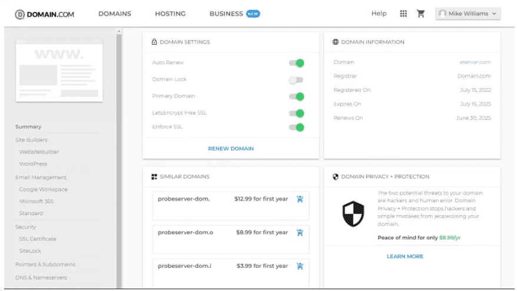Expand Mike Williams account dropdown

tap(468, 14)
